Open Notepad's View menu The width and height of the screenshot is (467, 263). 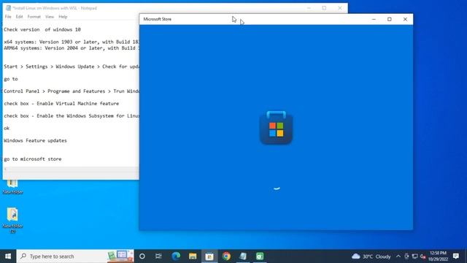click(50, 17)
